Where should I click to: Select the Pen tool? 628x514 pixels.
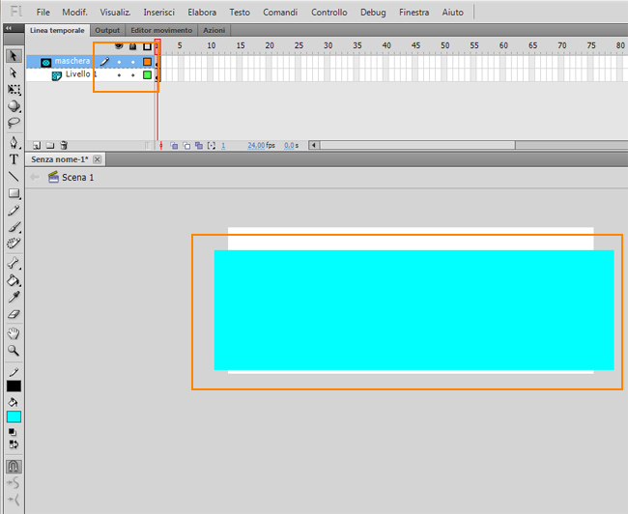pyautogui.click(x=14, y=143)
